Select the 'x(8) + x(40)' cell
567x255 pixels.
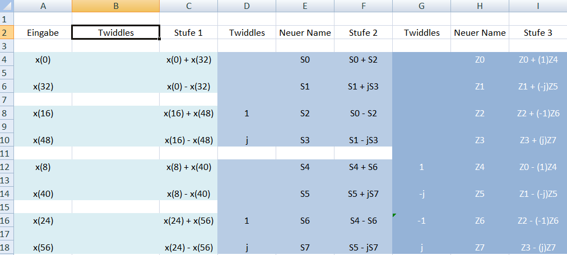188,167
